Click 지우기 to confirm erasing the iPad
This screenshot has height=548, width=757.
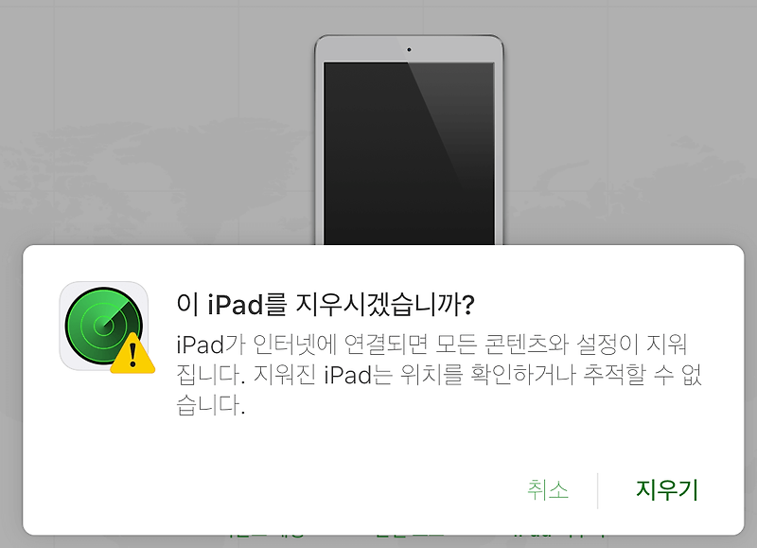point(667,490)
